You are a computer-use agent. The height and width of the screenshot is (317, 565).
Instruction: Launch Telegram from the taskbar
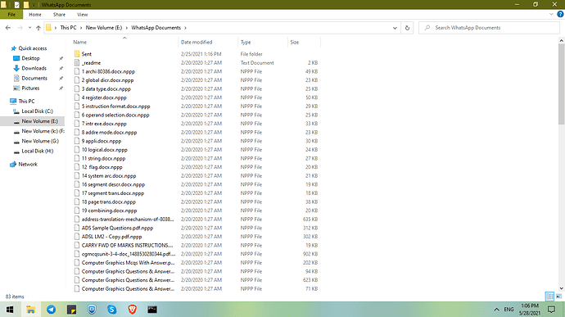coord(51,310)
